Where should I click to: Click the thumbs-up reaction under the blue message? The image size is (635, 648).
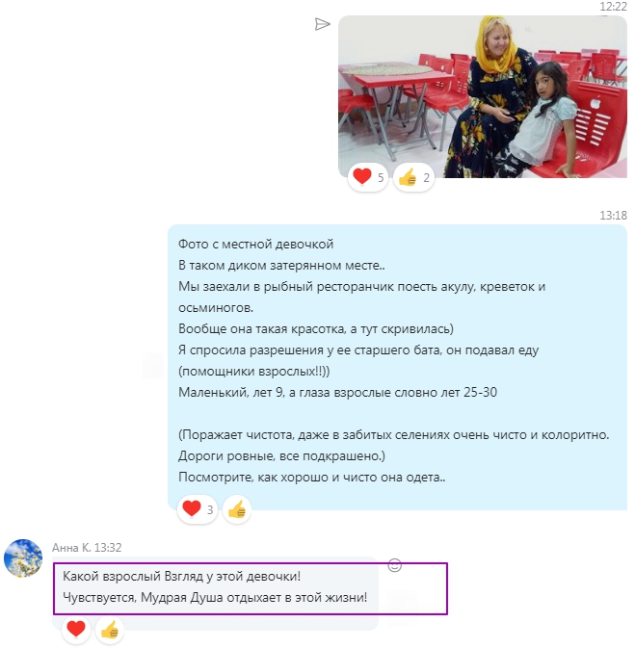pos(237,509)
